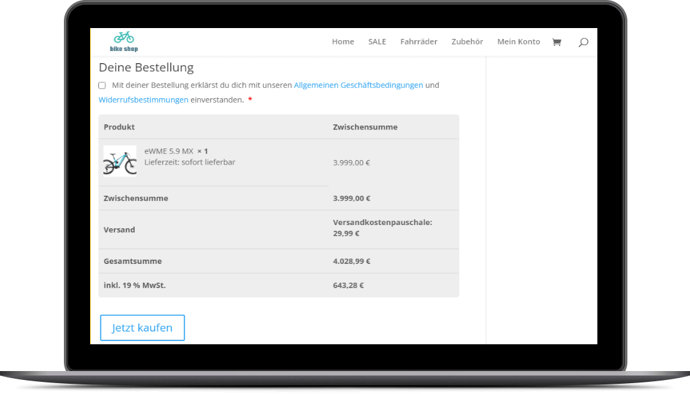
Task: Click the MwSt. amount 643,28 €
Action: (348, 286)
